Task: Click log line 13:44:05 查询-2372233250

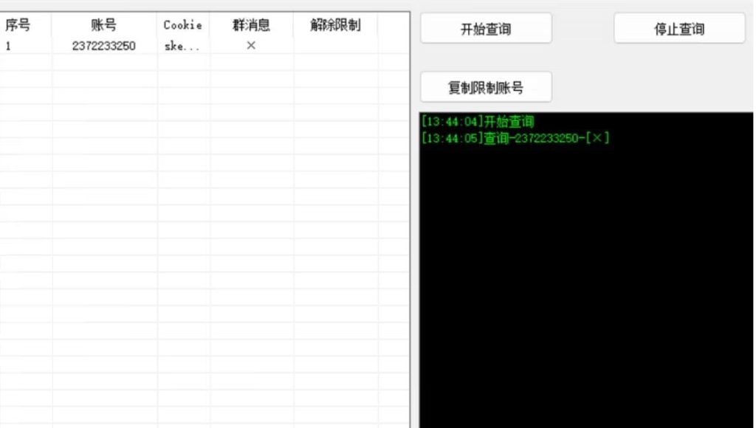Action: (x=515, y=138)
